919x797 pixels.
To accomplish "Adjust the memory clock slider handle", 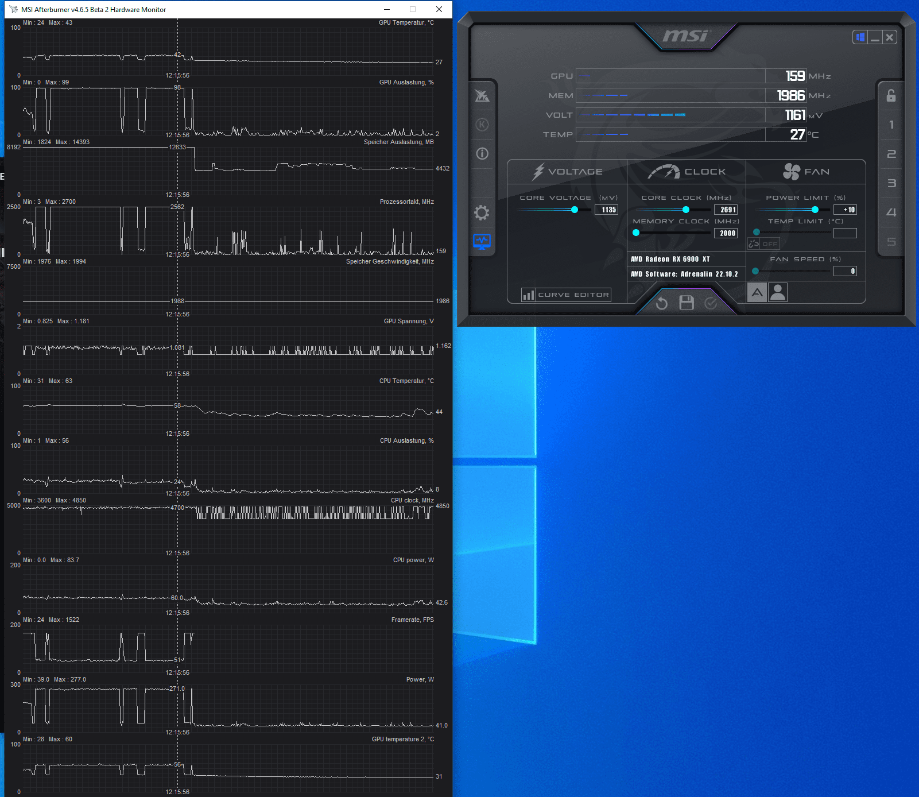I will point(636,233).
